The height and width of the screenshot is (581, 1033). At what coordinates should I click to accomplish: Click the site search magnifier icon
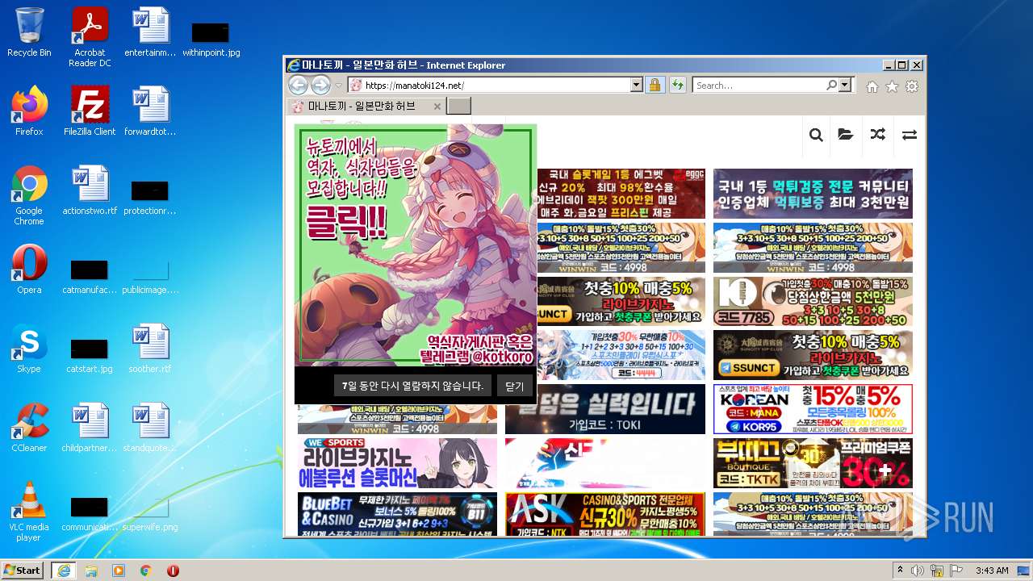[816, 135]
